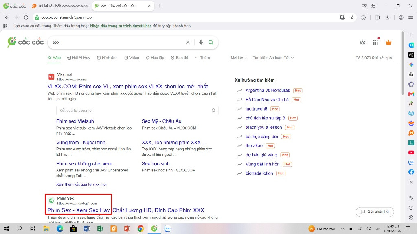This screenshot has width=417, height=234.
Task: Open the translate icon in sidebar
Action: 411,198
